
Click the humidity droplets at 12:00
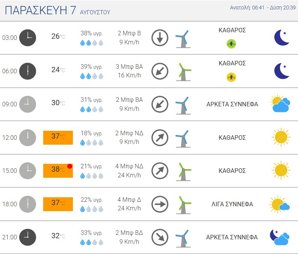point(92,142)
